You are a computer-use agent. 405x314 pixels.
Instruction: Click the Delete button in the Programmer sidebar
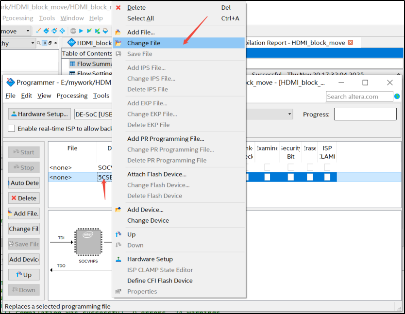[24, 198]
